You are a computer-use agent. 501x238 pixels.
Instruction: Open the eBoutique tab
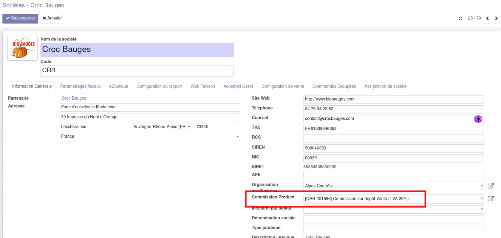pos(119,86)
